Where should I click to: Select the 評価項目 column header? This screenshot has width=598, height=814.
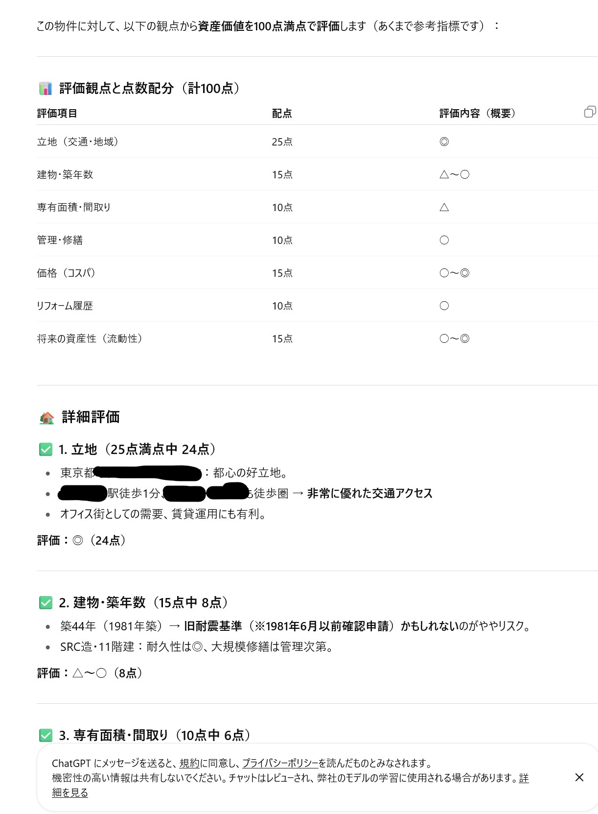click(x=57, y=114)
